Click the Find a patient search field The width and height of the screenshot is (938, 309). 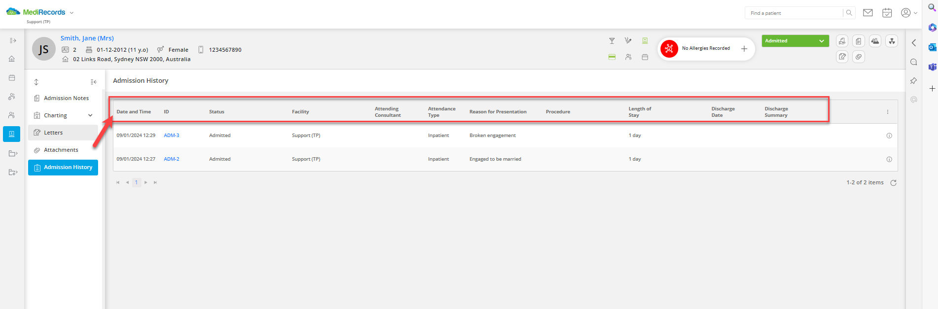pyautogui.click(x=794, y=13)
